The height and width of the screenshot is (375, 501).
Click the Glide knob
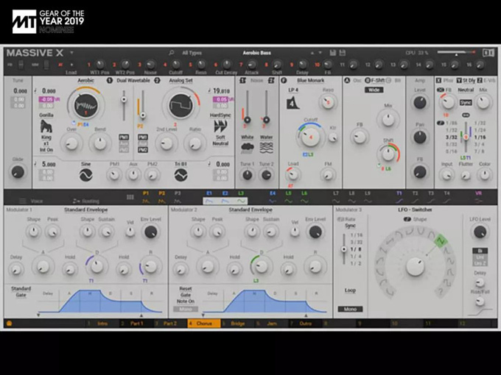tap(18, 172)
